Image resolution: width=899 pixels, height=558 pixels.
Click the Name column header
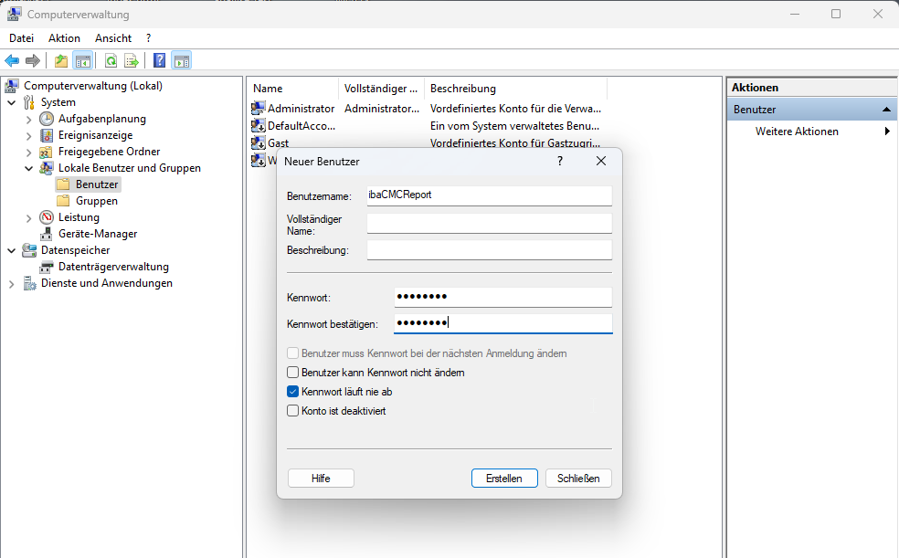pos(294,89)
